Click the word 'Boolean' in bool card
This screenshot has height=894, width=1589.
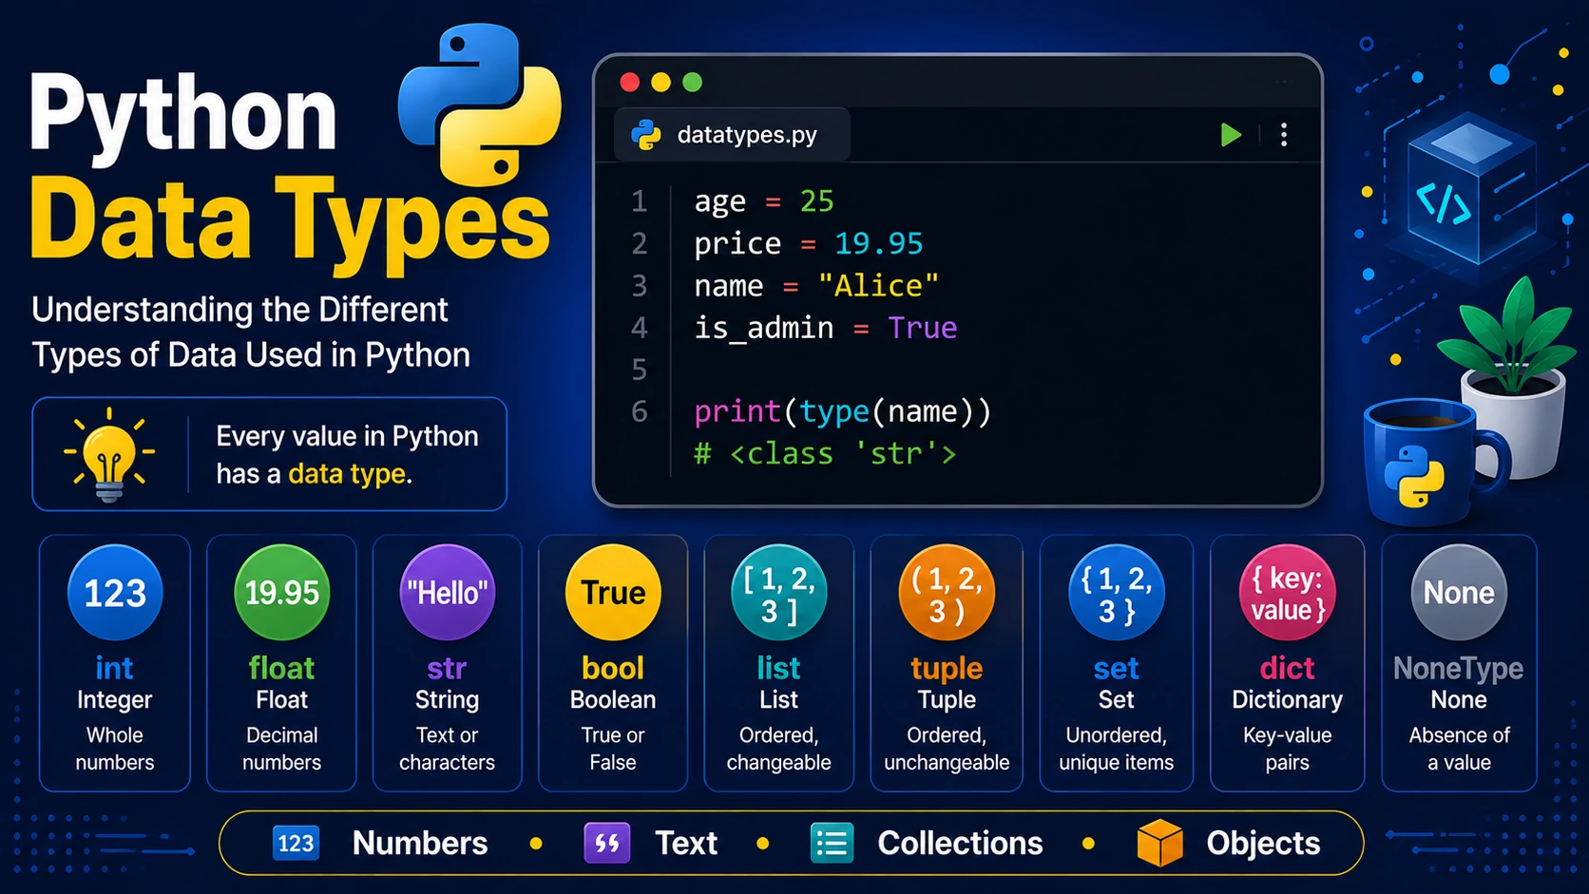coord(613,700)
